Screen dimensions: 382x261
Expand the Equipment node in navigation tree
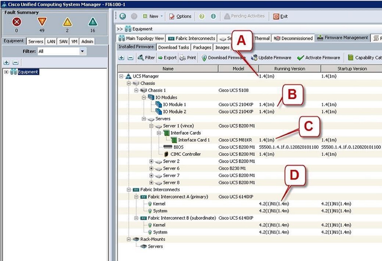coord(6,72)
